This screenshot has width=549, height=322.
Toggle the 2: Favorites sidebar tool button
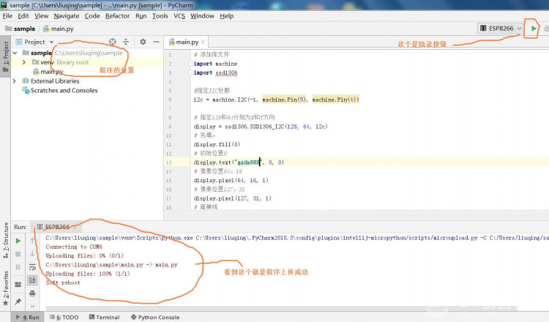6,288
